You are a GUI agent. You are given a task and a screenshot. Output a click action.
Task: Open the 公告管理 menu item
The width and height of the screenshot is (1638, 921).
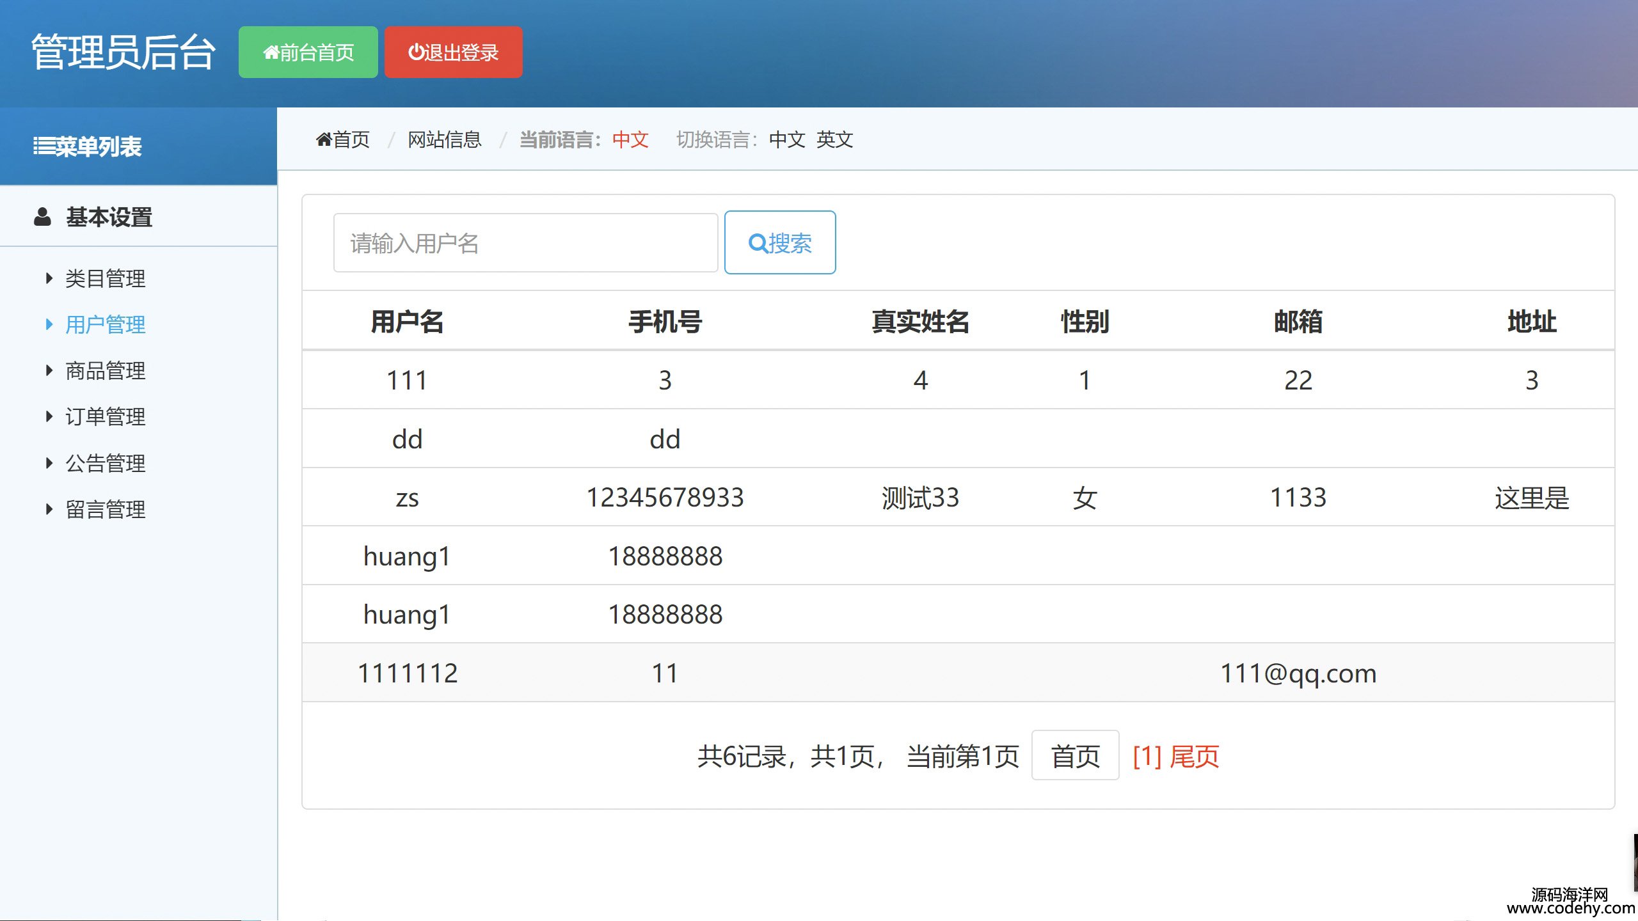click(x=106, y=463)
